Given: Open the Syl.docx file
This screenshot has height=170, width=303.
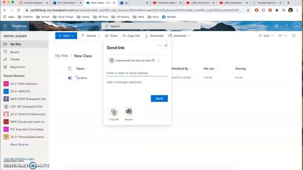Looking at the screenshot, I should [x=82, y=78].
